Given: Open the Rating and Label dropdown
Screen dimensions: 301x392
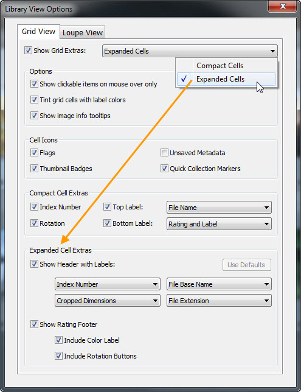Looking at the screenshot, I should click(219, 224).
